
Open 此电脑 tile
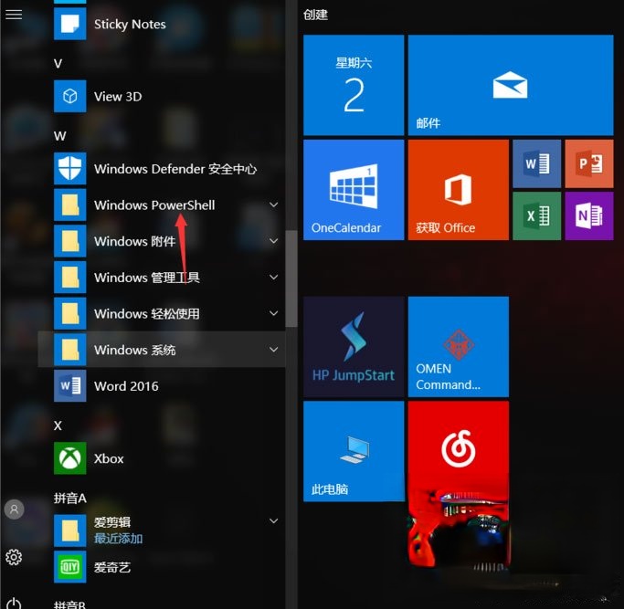click(x=354, y=451)
